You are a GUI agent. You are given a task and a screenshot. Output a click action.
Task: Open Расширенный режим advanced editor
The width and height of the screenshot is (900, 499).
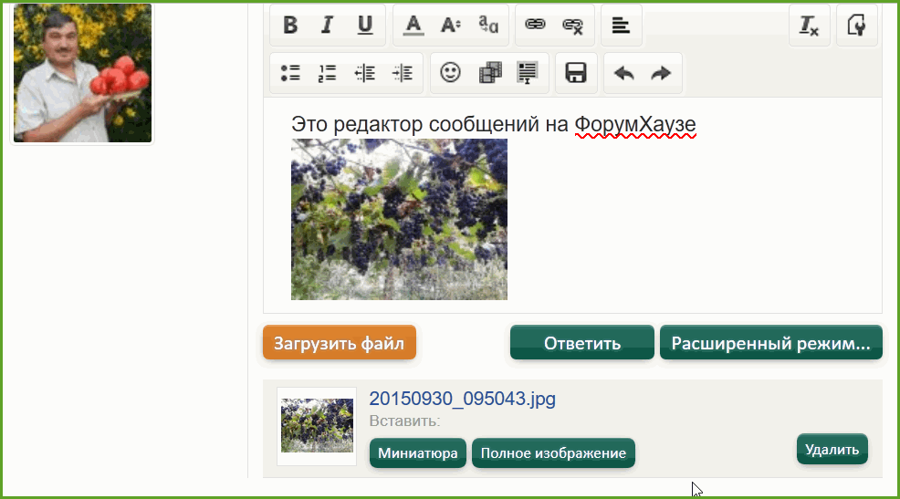click(771, 343)
